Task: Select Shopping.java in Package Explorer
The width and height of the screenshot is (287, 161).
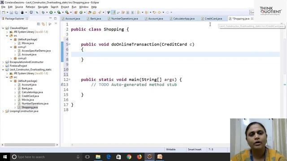Action: click(x=30, y=107)
